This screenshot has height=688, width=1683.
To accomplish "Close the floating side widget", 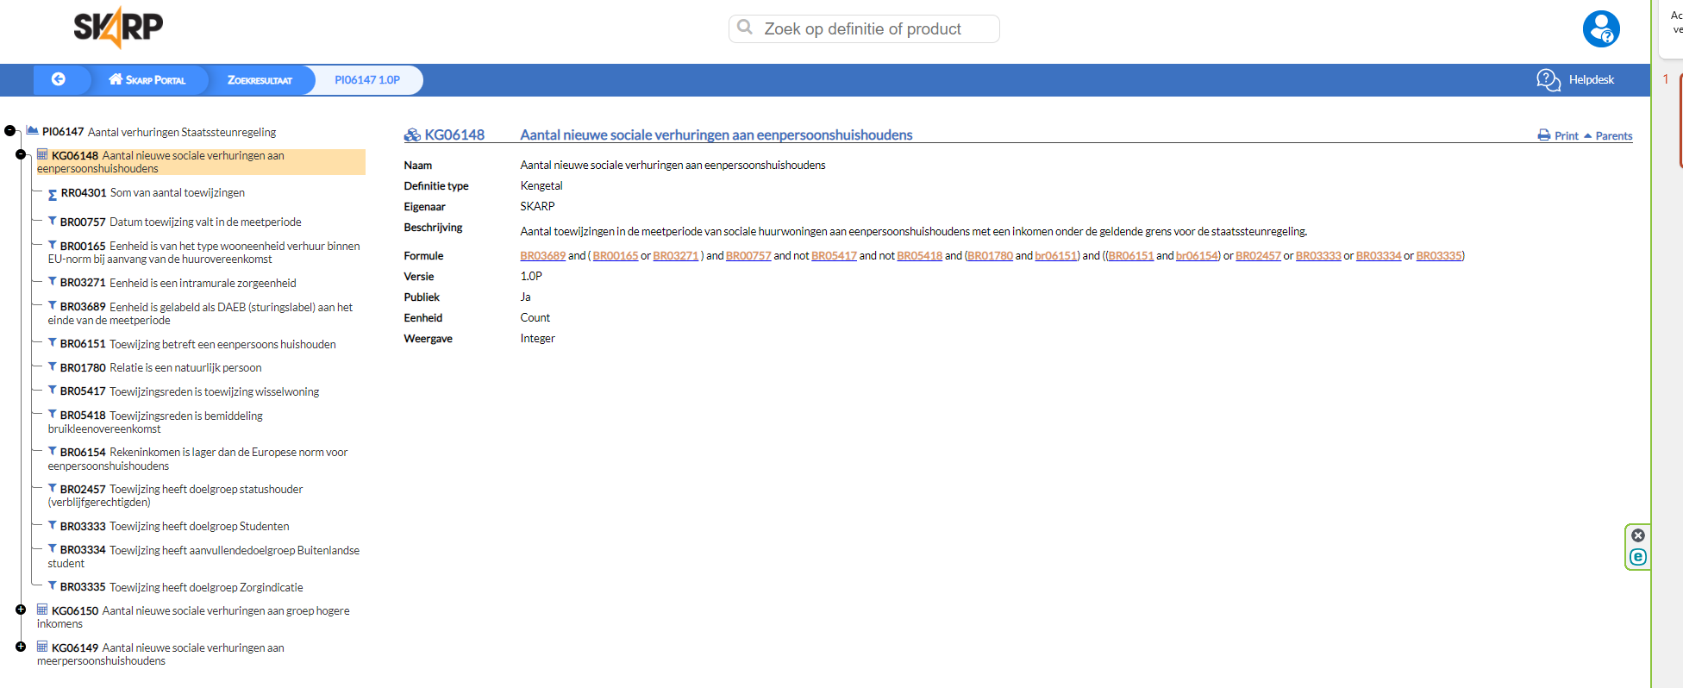I will coord(1637,535).
